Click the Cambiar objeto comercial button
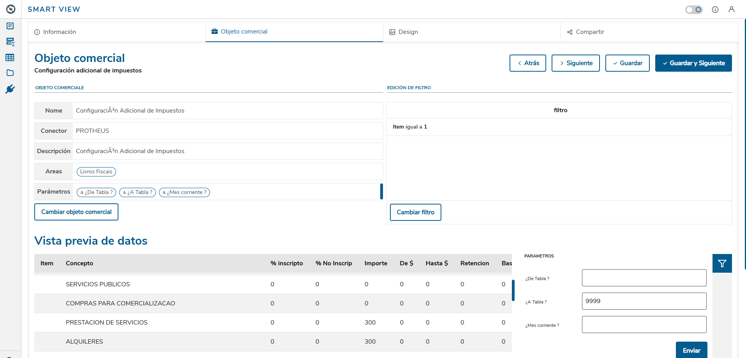The width and height of the screenshot is (746, 358). click(x=76, y=212)
